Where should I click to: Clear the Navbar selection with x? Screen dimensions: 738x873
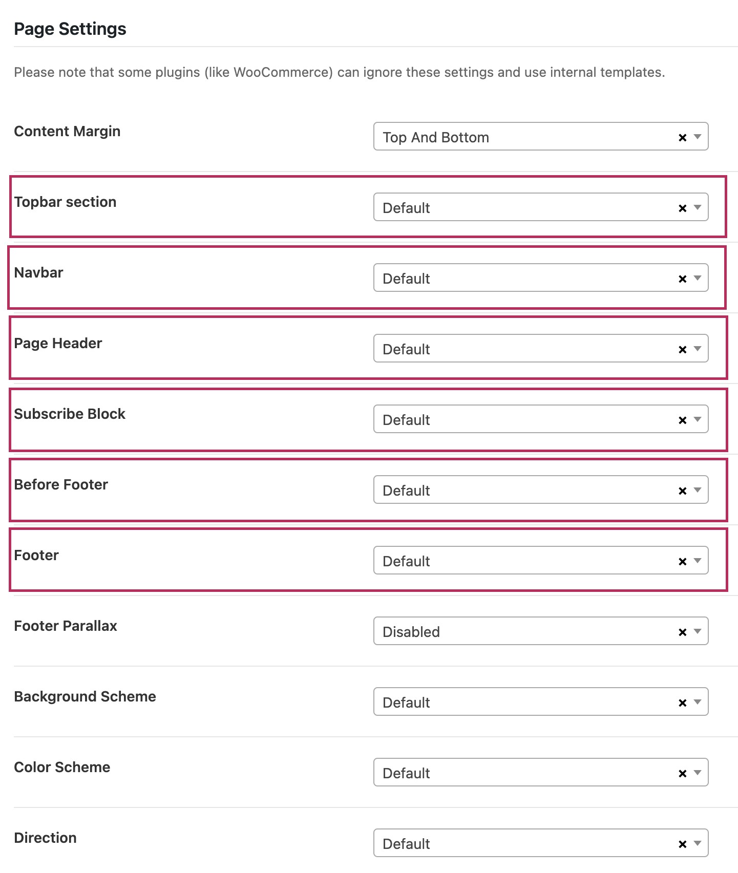[x=682, y=279]
